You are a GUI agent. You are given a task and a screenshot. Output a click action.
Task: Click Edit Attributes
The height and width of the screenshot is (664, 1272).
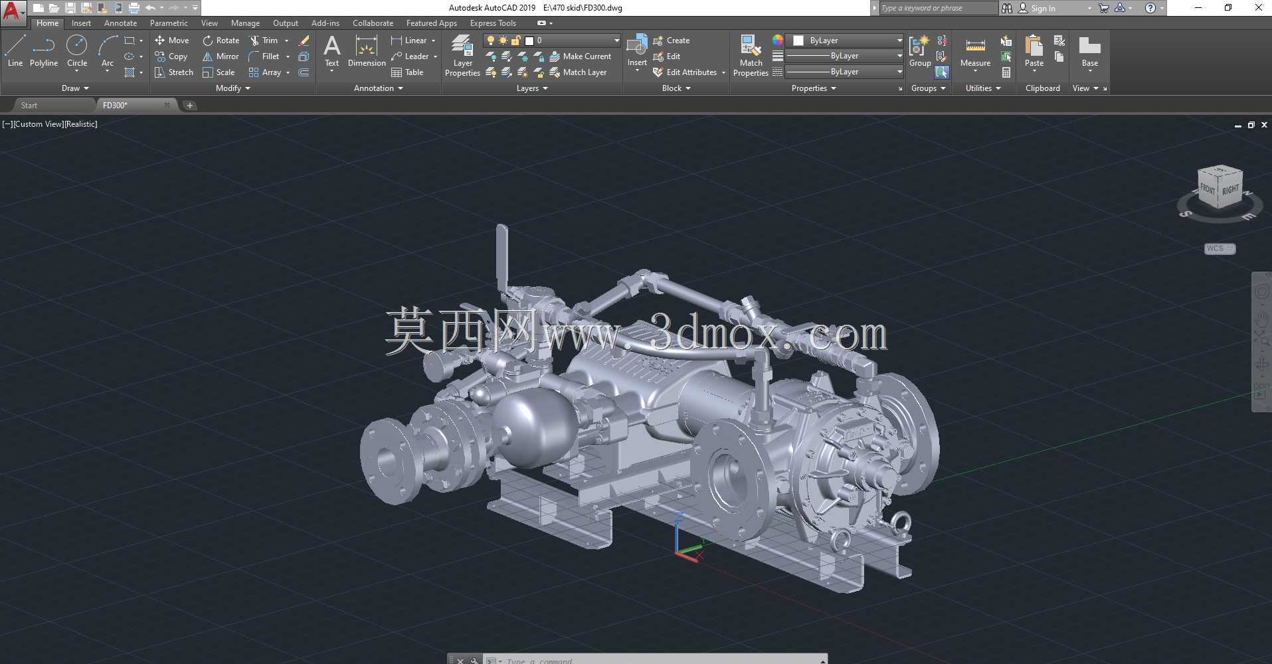pos(685,72)
